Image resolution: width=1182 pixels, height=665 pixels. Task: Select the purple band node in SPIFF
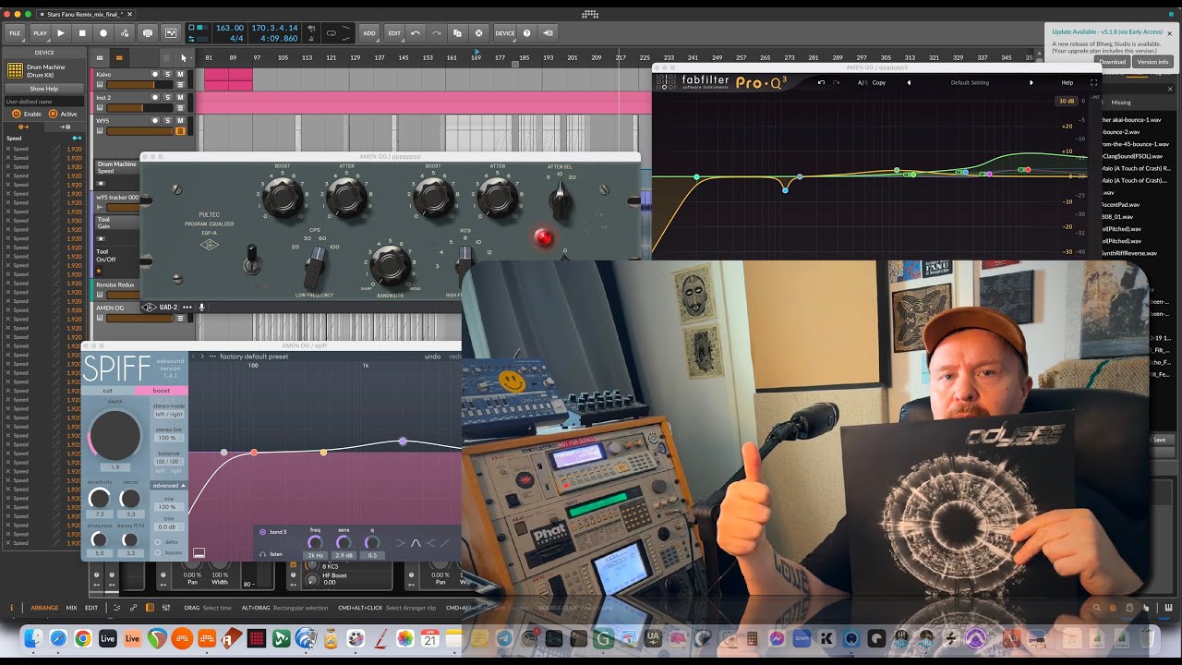click(403, 441)
